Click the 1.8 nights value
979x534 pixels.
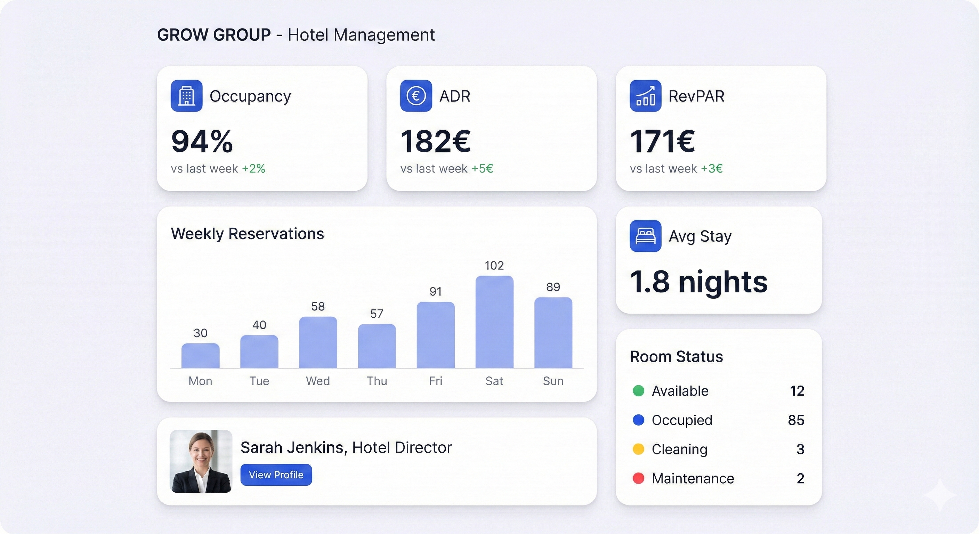coord(698,282)
